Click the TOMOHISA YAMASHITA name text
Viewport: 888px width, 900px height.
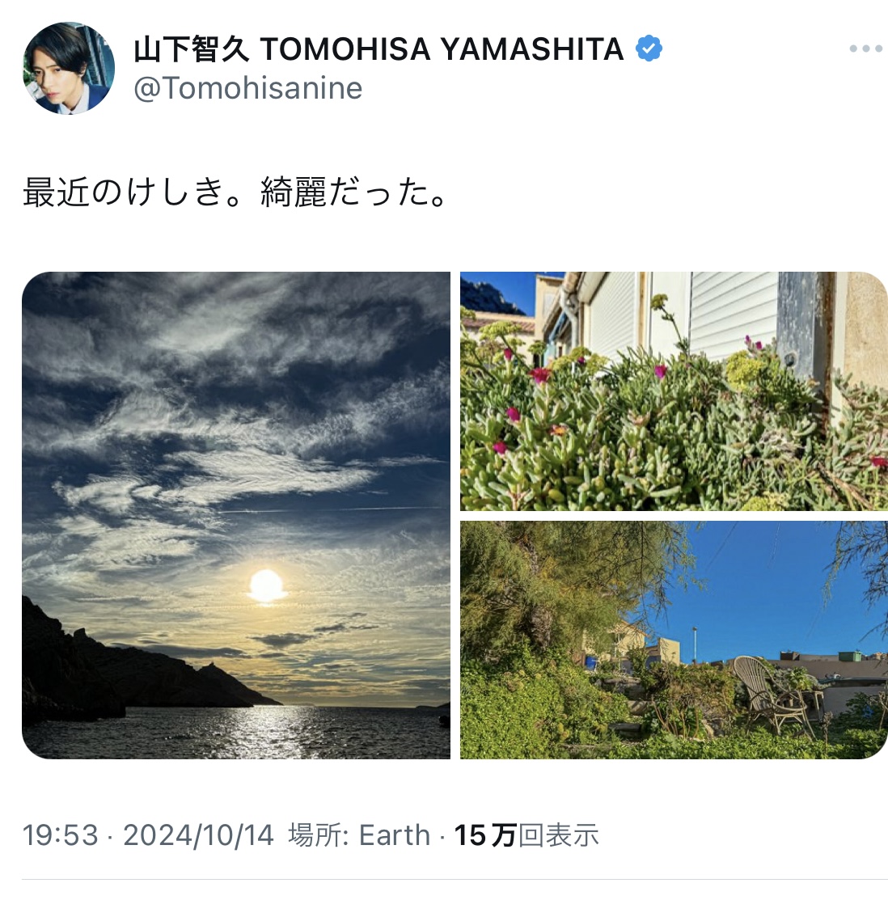tap(442, 49)
